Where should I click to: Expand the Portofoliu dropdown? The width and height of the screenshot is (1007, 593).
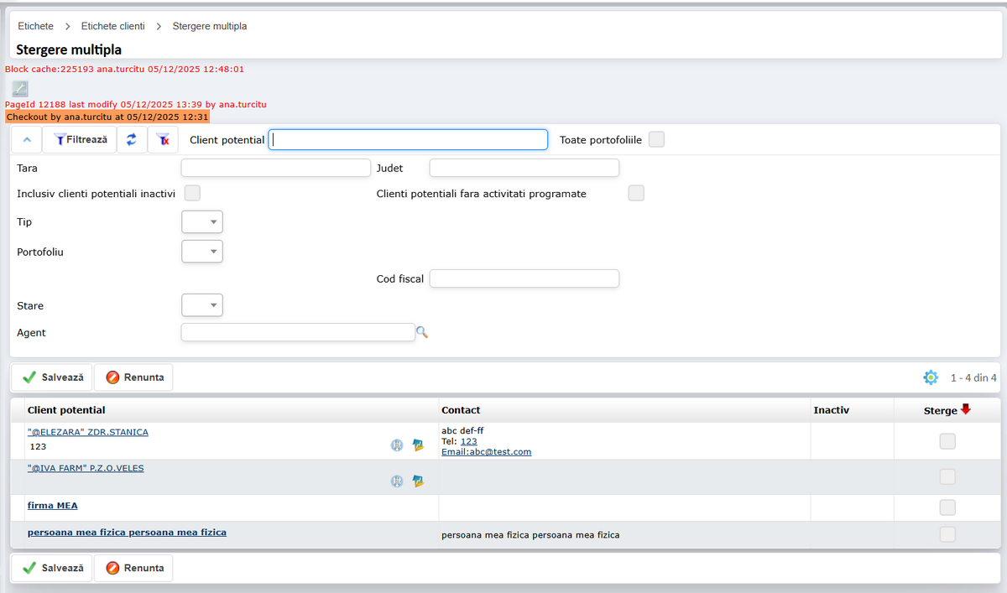(x=202, y=252)
